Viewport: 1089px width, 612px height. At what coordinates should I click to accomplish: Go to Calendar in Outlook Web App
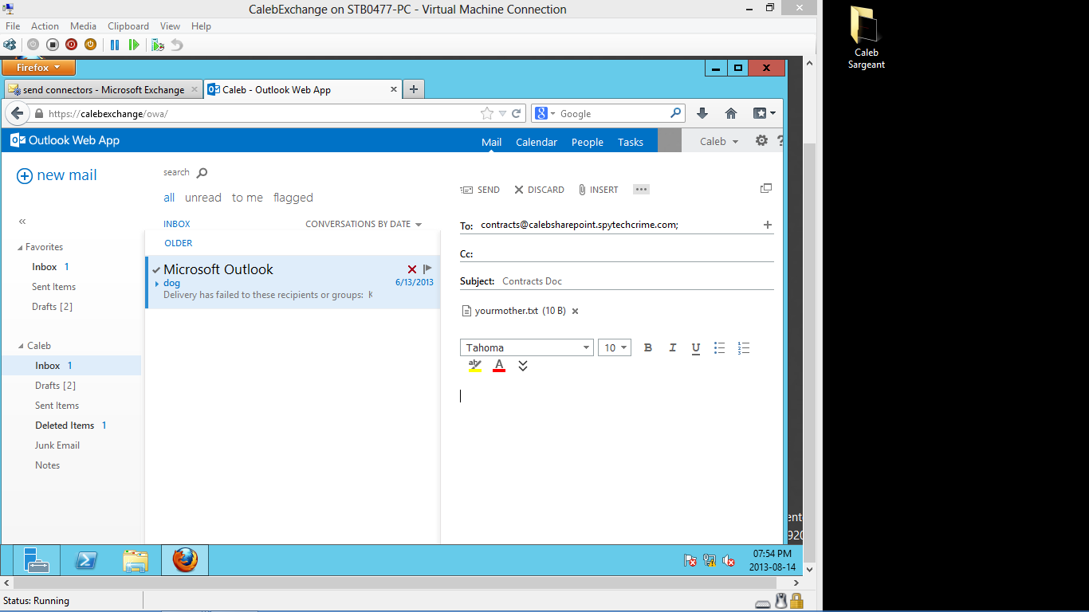coord(537,142)
